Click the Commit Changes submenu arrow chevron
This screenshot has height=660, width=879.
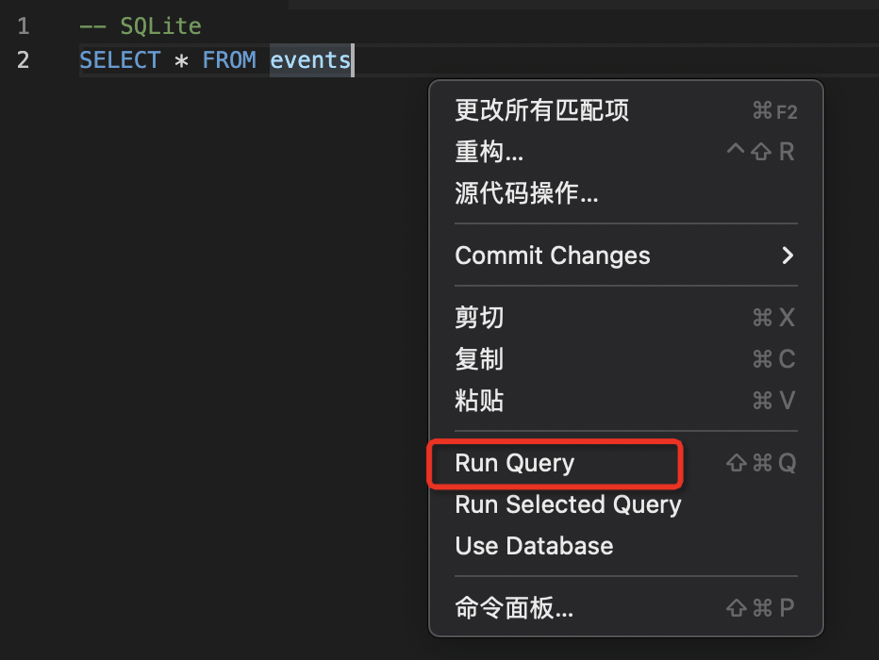788,255
